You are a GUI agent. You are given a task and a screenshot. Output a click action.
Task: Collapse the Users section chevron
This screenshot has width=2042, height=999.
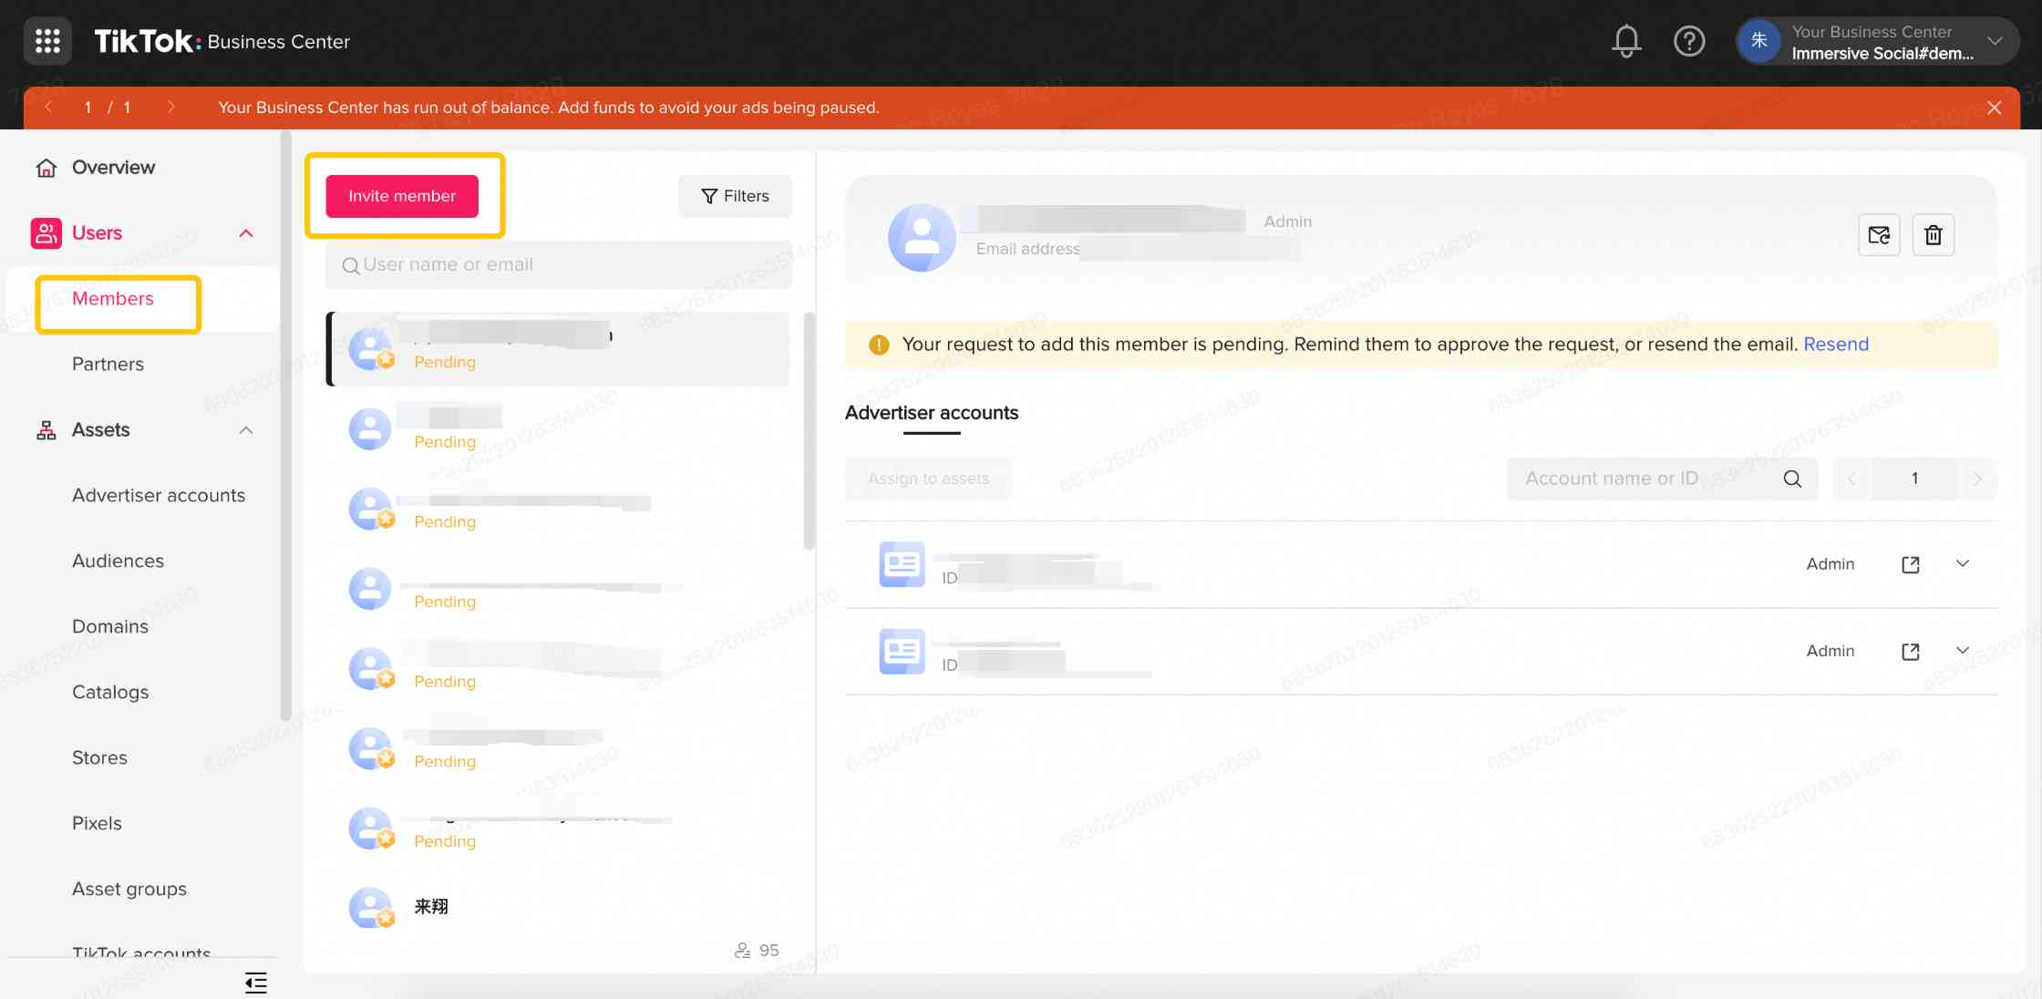coord(246,233)
